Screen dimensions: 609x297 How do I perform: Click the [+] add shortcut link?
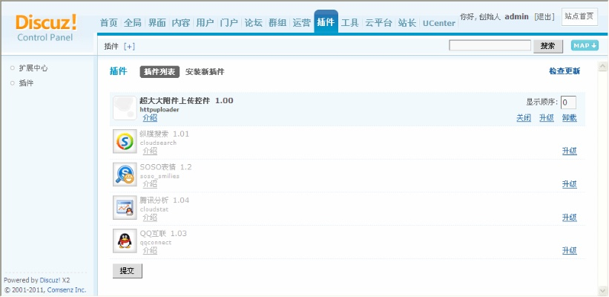[x=129, y=46]
